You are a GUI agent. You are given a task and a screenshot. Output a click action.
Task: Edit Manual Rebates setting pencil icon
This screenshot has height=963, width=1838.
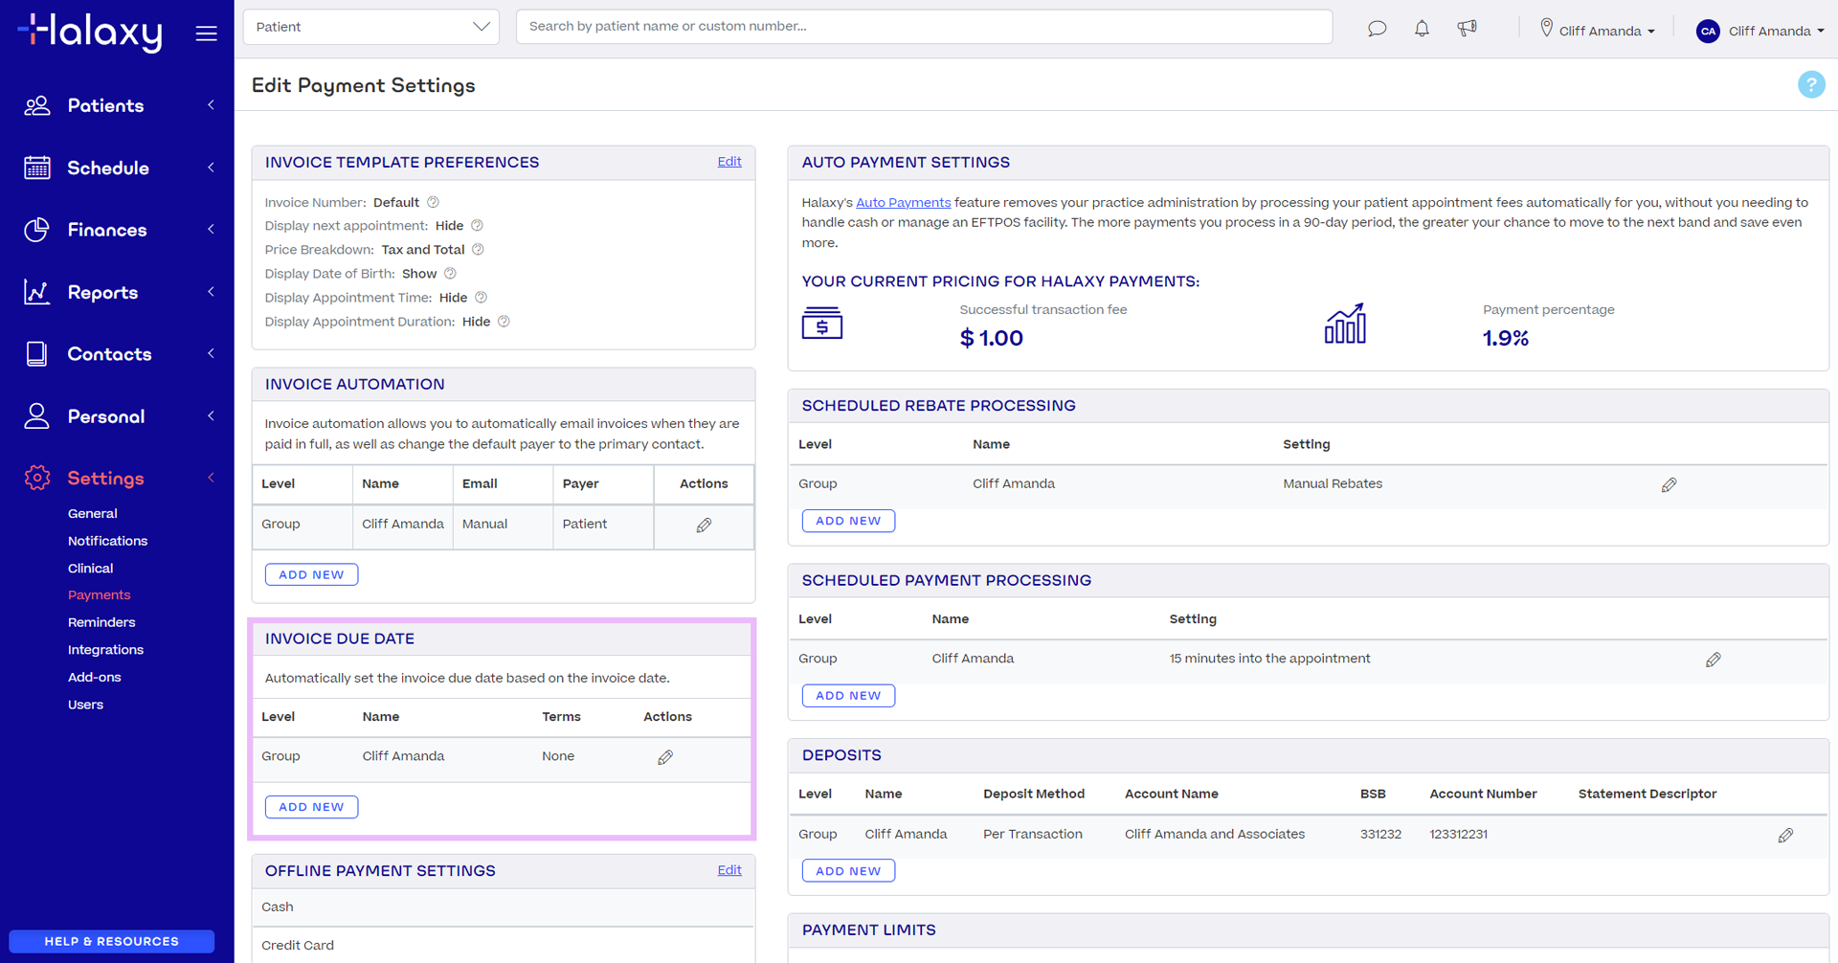coord(1669,485)
